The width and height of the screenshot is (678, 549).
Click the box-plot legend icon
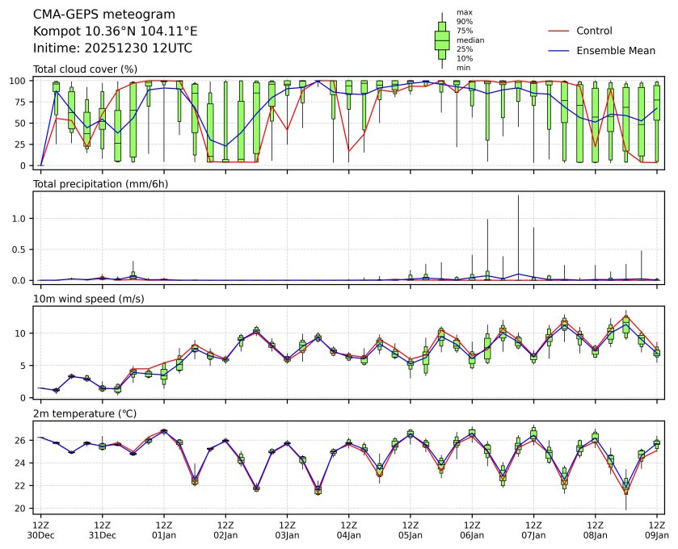[442, 40]
